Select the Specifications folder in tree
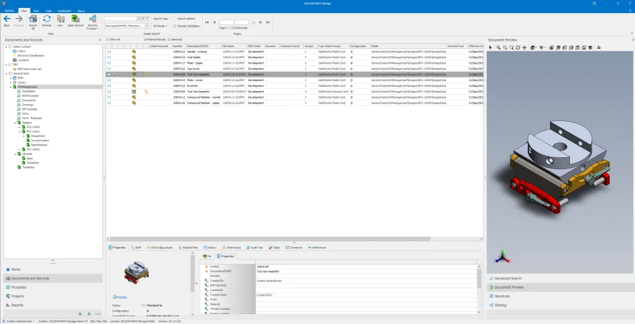The width and height of the screenshot is (635, 324). pyautogui.click(x=39, y=145)
